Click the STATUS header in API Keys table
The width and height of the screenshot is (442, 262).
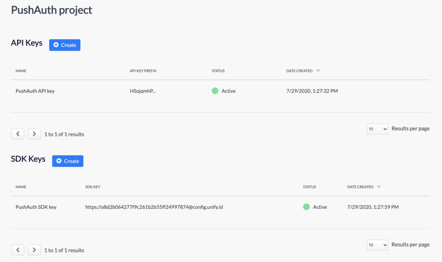point(218,71)
